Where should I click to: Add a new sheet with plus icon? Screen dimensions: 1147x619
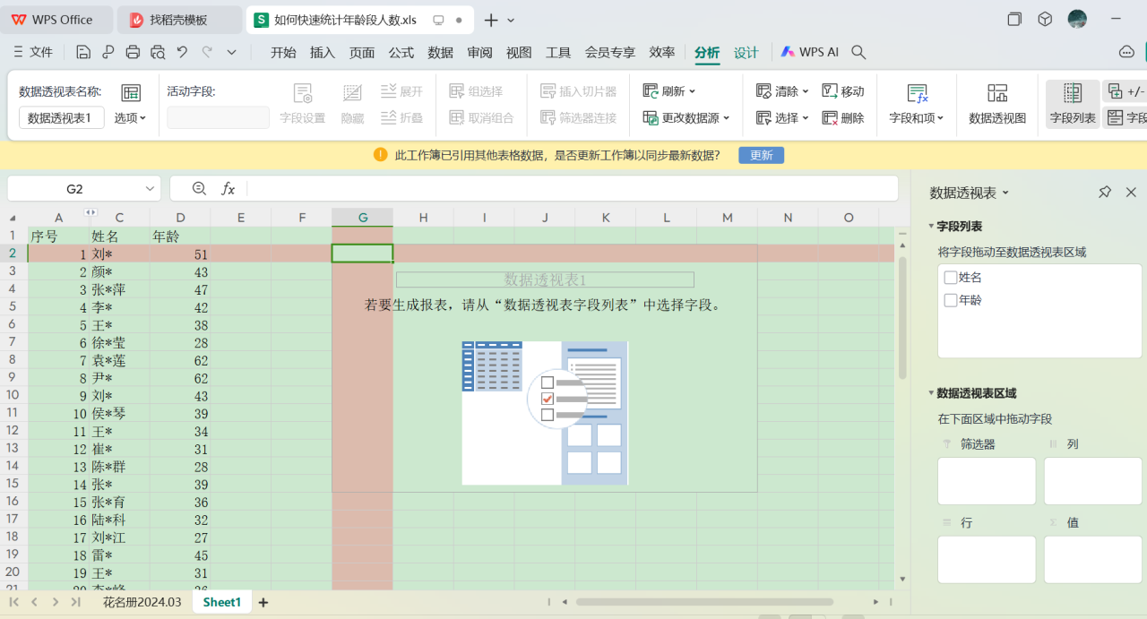pyautogui.click(x=263, y=602)
